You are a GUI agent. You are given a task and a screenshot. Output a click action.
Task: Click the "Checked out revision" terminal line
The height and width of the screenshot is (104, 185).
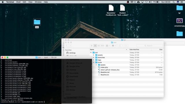point(12,100)
